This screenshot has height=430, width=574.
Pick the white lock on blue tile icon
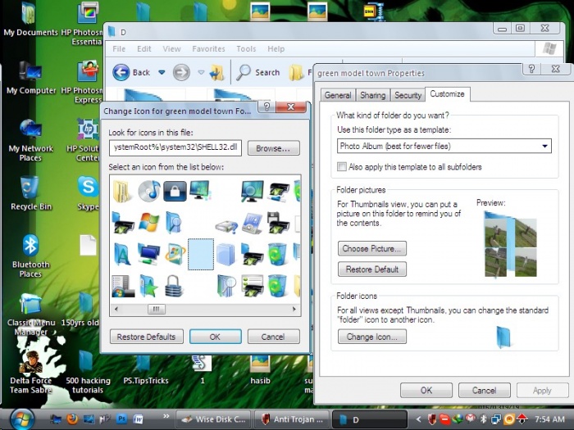[175, 191]
